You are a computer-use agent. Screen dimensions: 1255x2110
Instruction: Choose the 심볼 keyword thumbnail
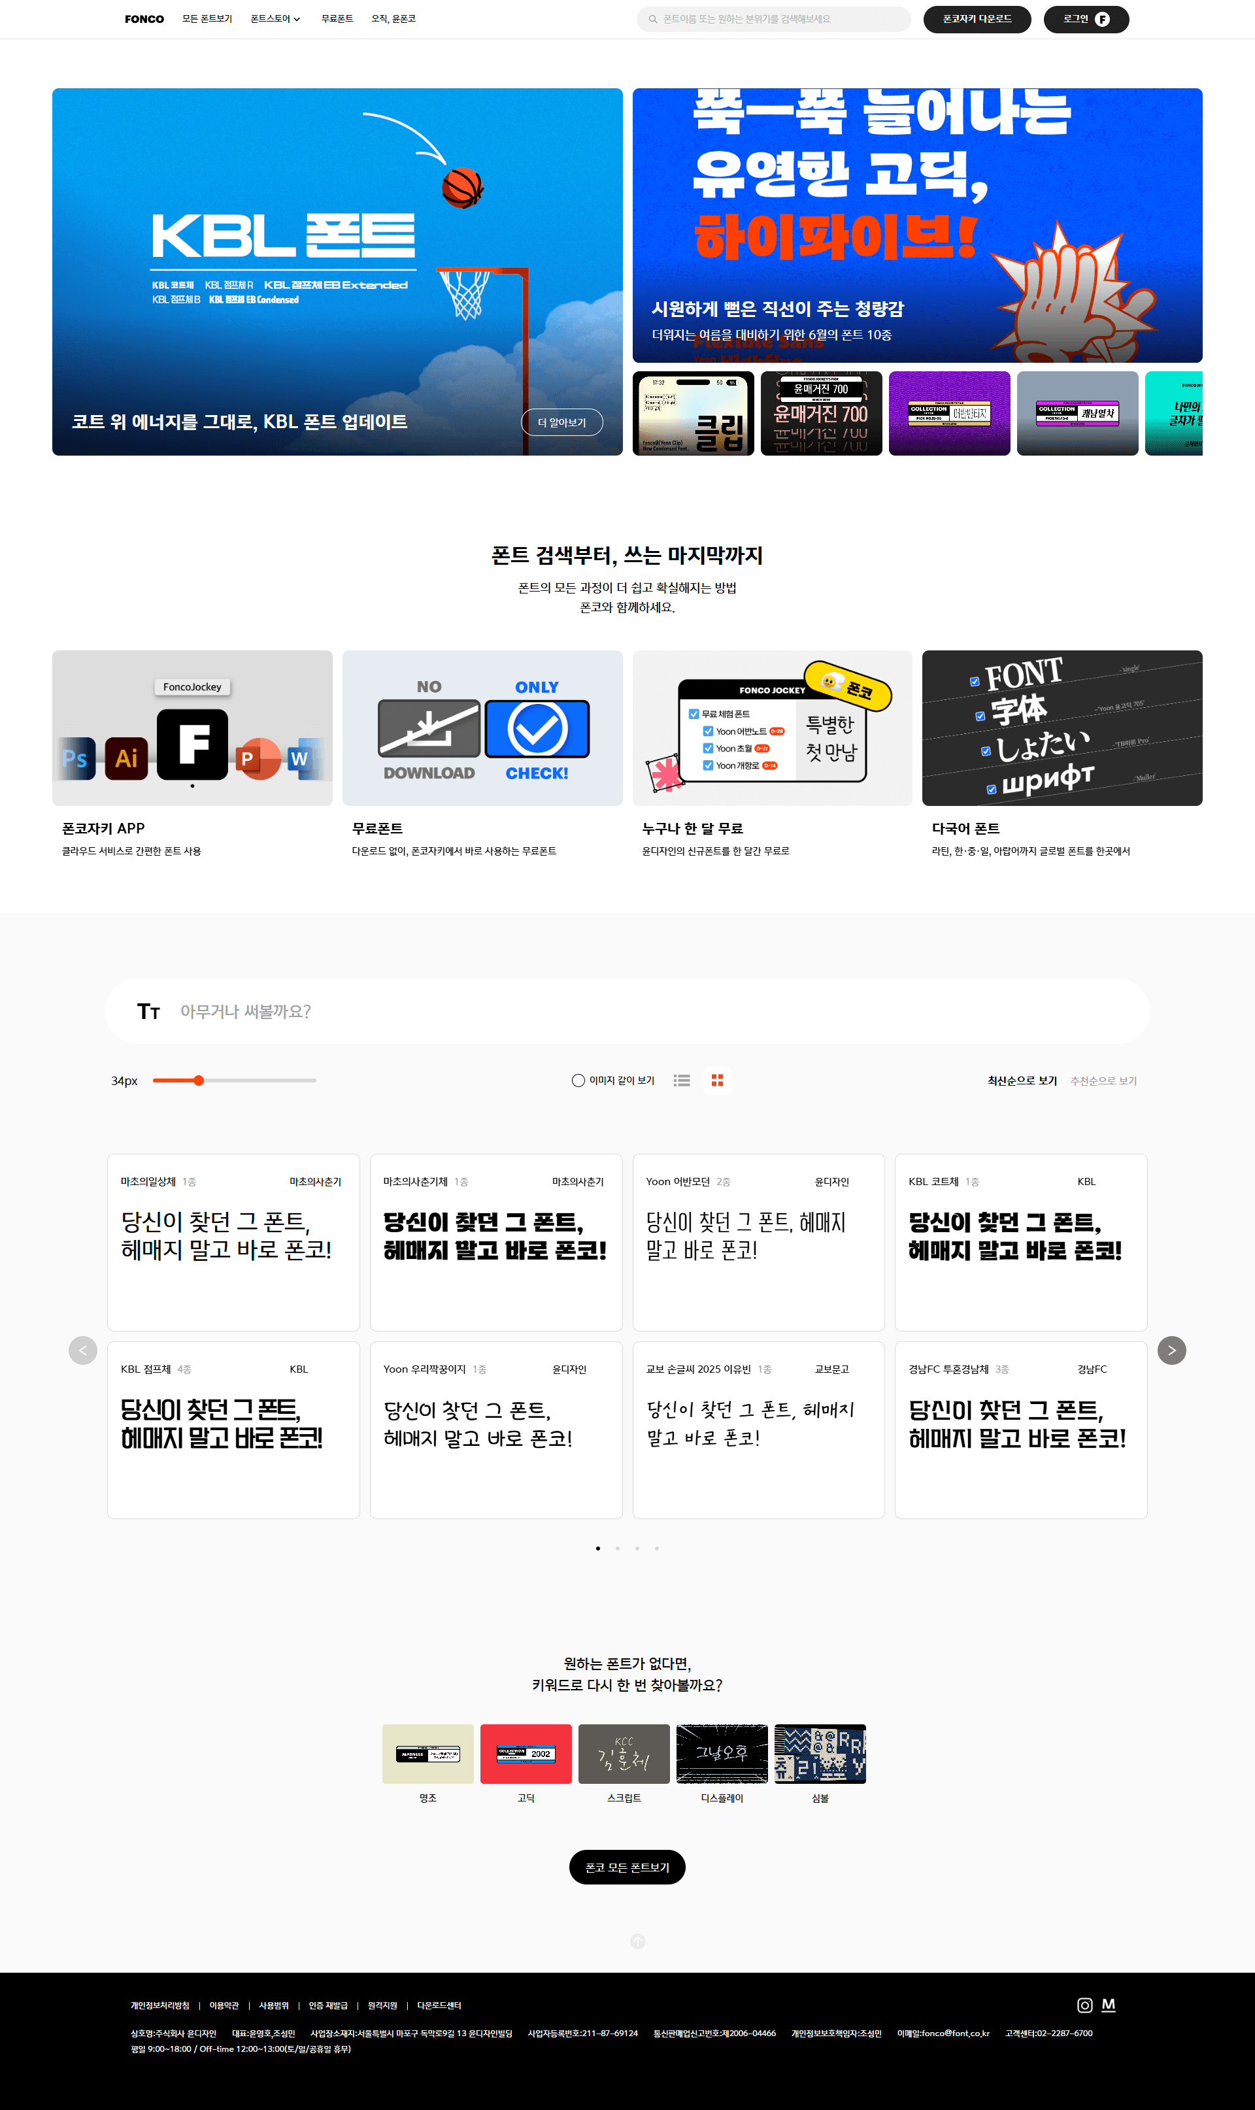(x=820, y=1753)
